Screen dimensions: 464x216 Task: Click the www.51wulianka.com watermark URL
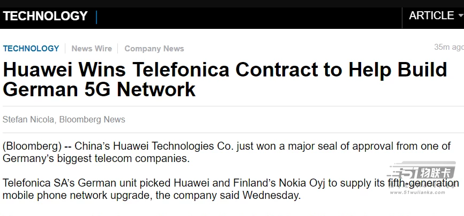[x=417, y=192]
